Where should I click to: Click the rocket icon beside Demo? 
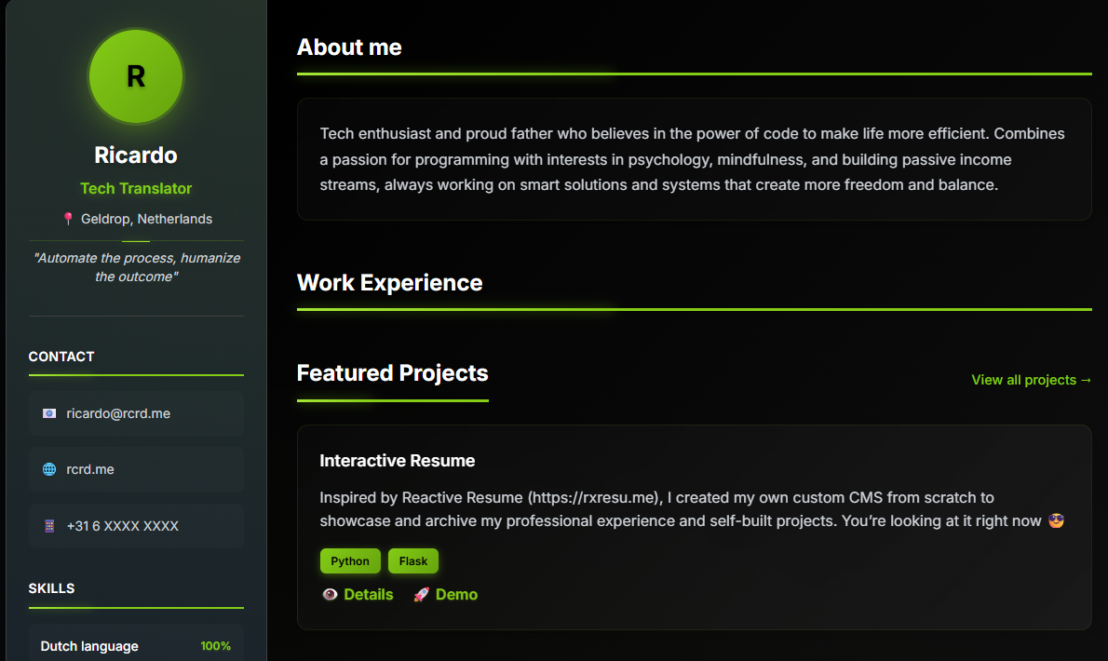click(x=421, y=594)
